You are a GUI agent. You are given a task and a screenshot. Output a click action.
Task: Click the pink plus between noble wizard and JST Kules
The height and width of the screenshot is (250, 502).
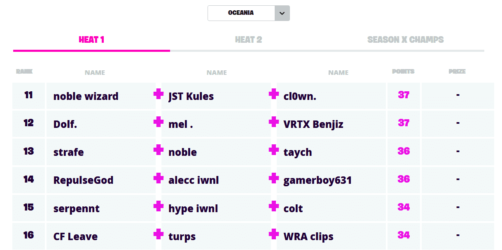159,95
